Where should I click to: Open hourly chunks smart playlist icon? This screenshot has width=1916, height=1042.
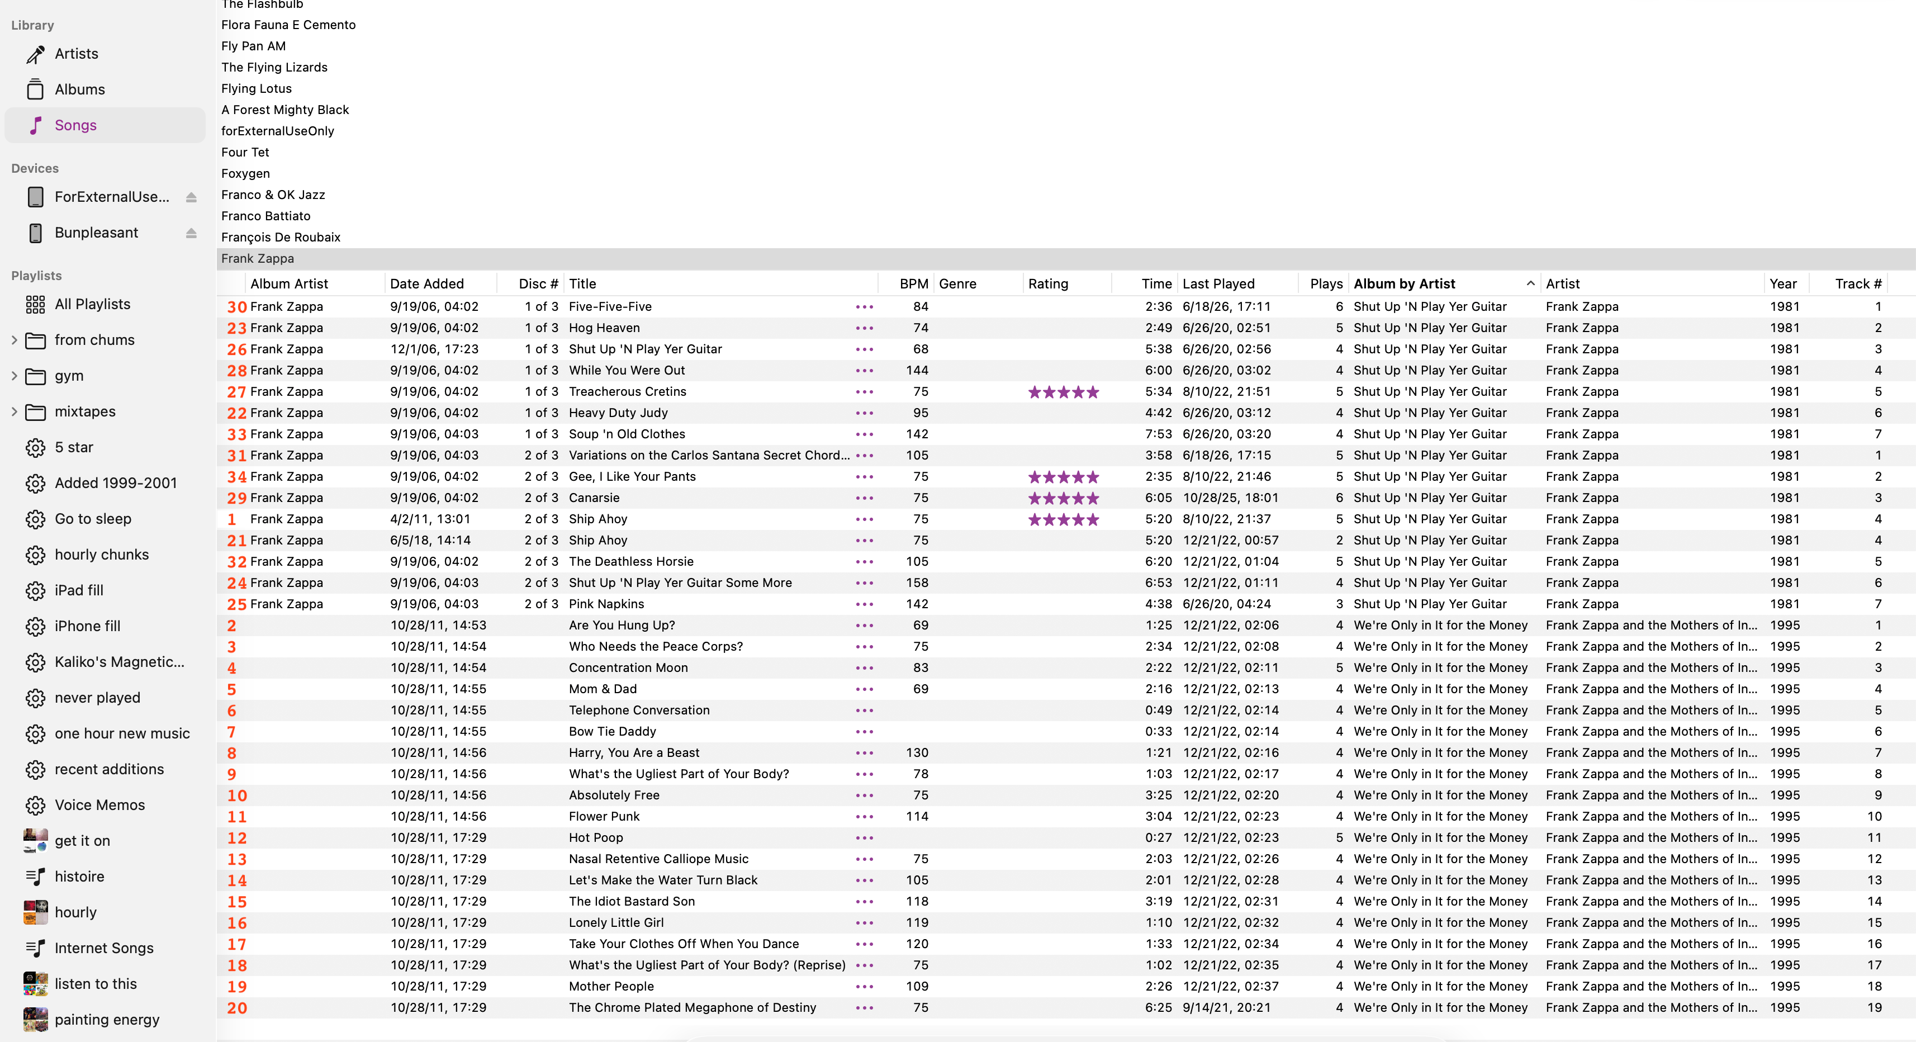tap(35, 555)
